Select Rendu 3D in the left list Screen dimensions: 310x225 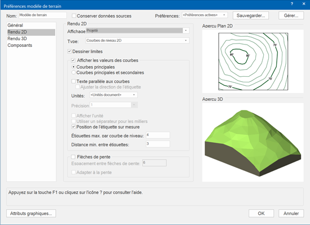coord(31,38)
